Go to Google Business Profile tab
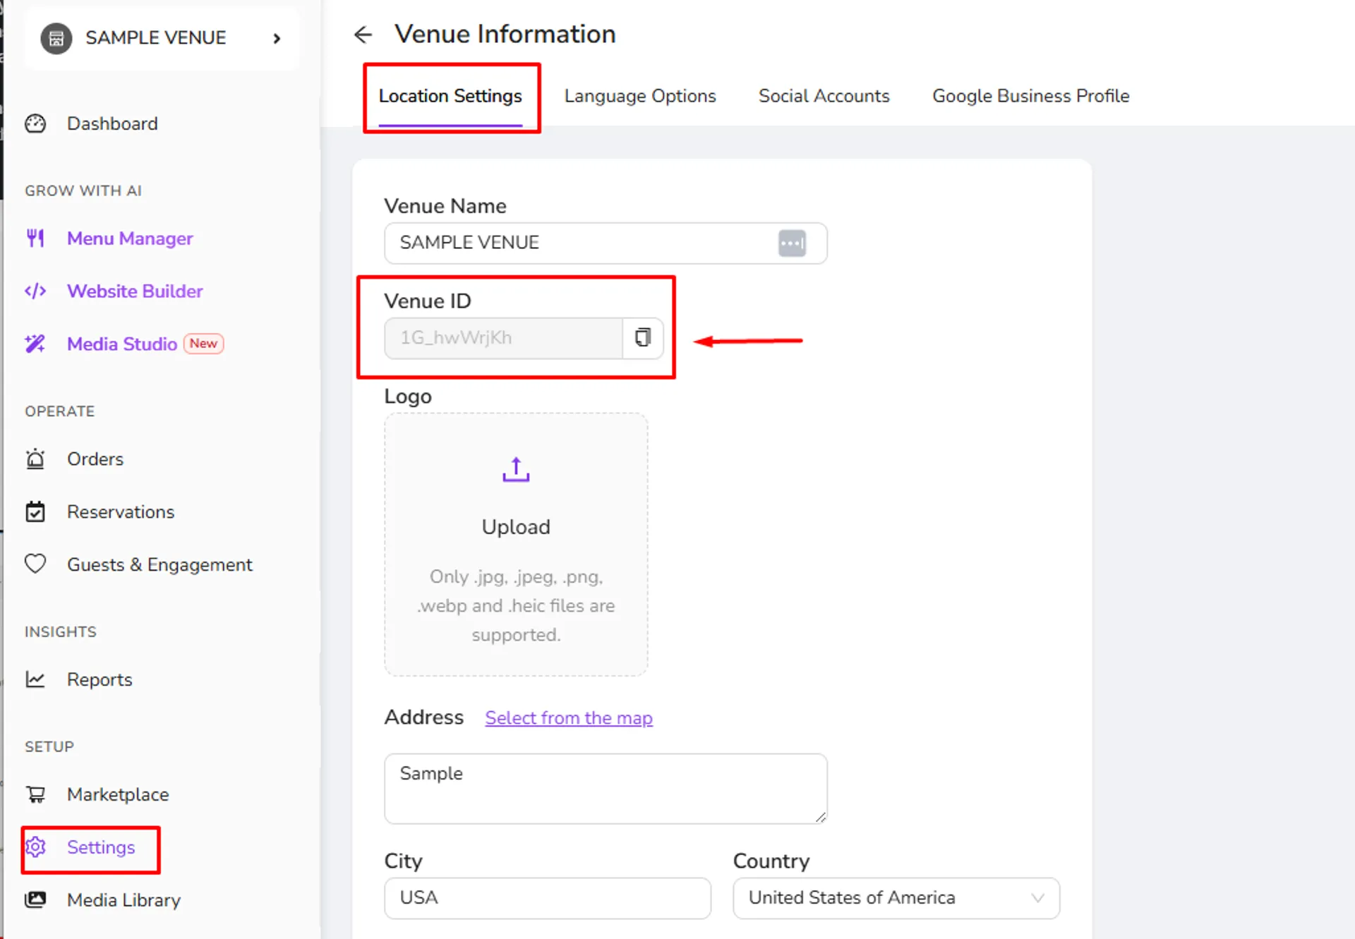 [x=1030, y=96]
